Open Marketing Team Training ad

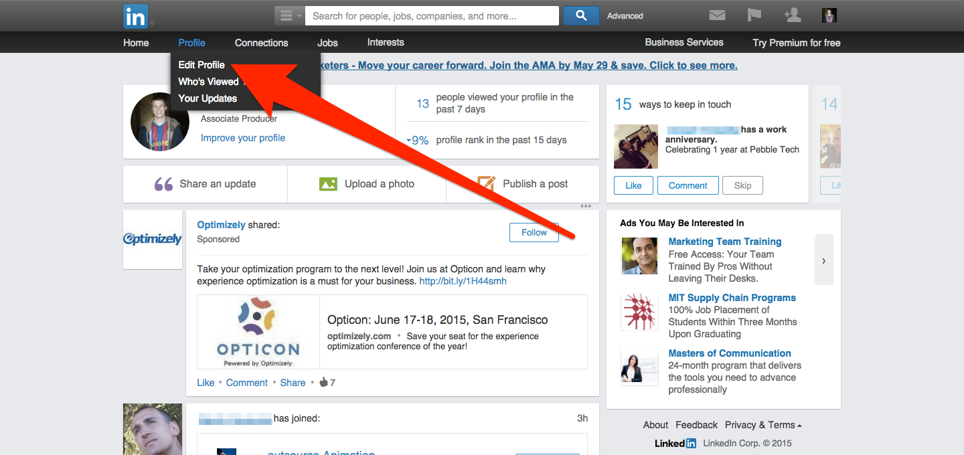click(x=725, y=242)
